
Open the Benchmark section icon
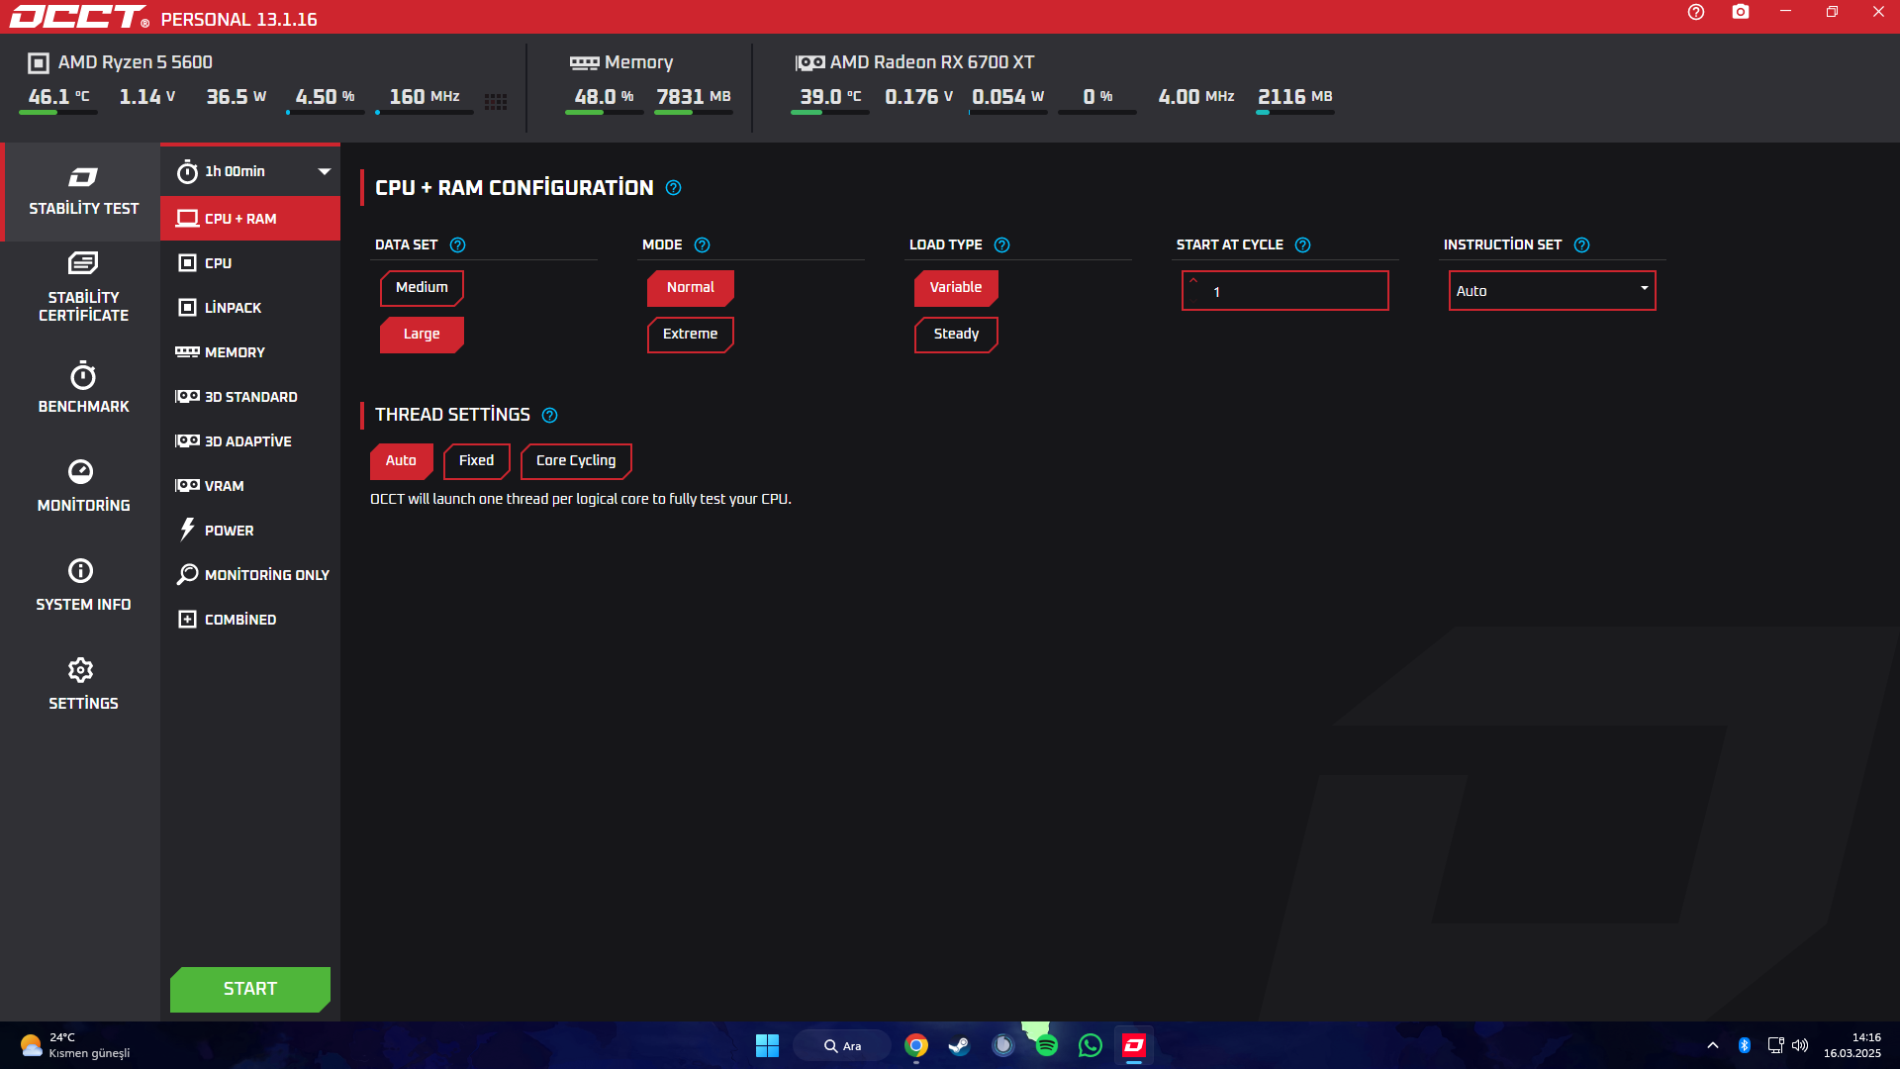coord(83,377)
